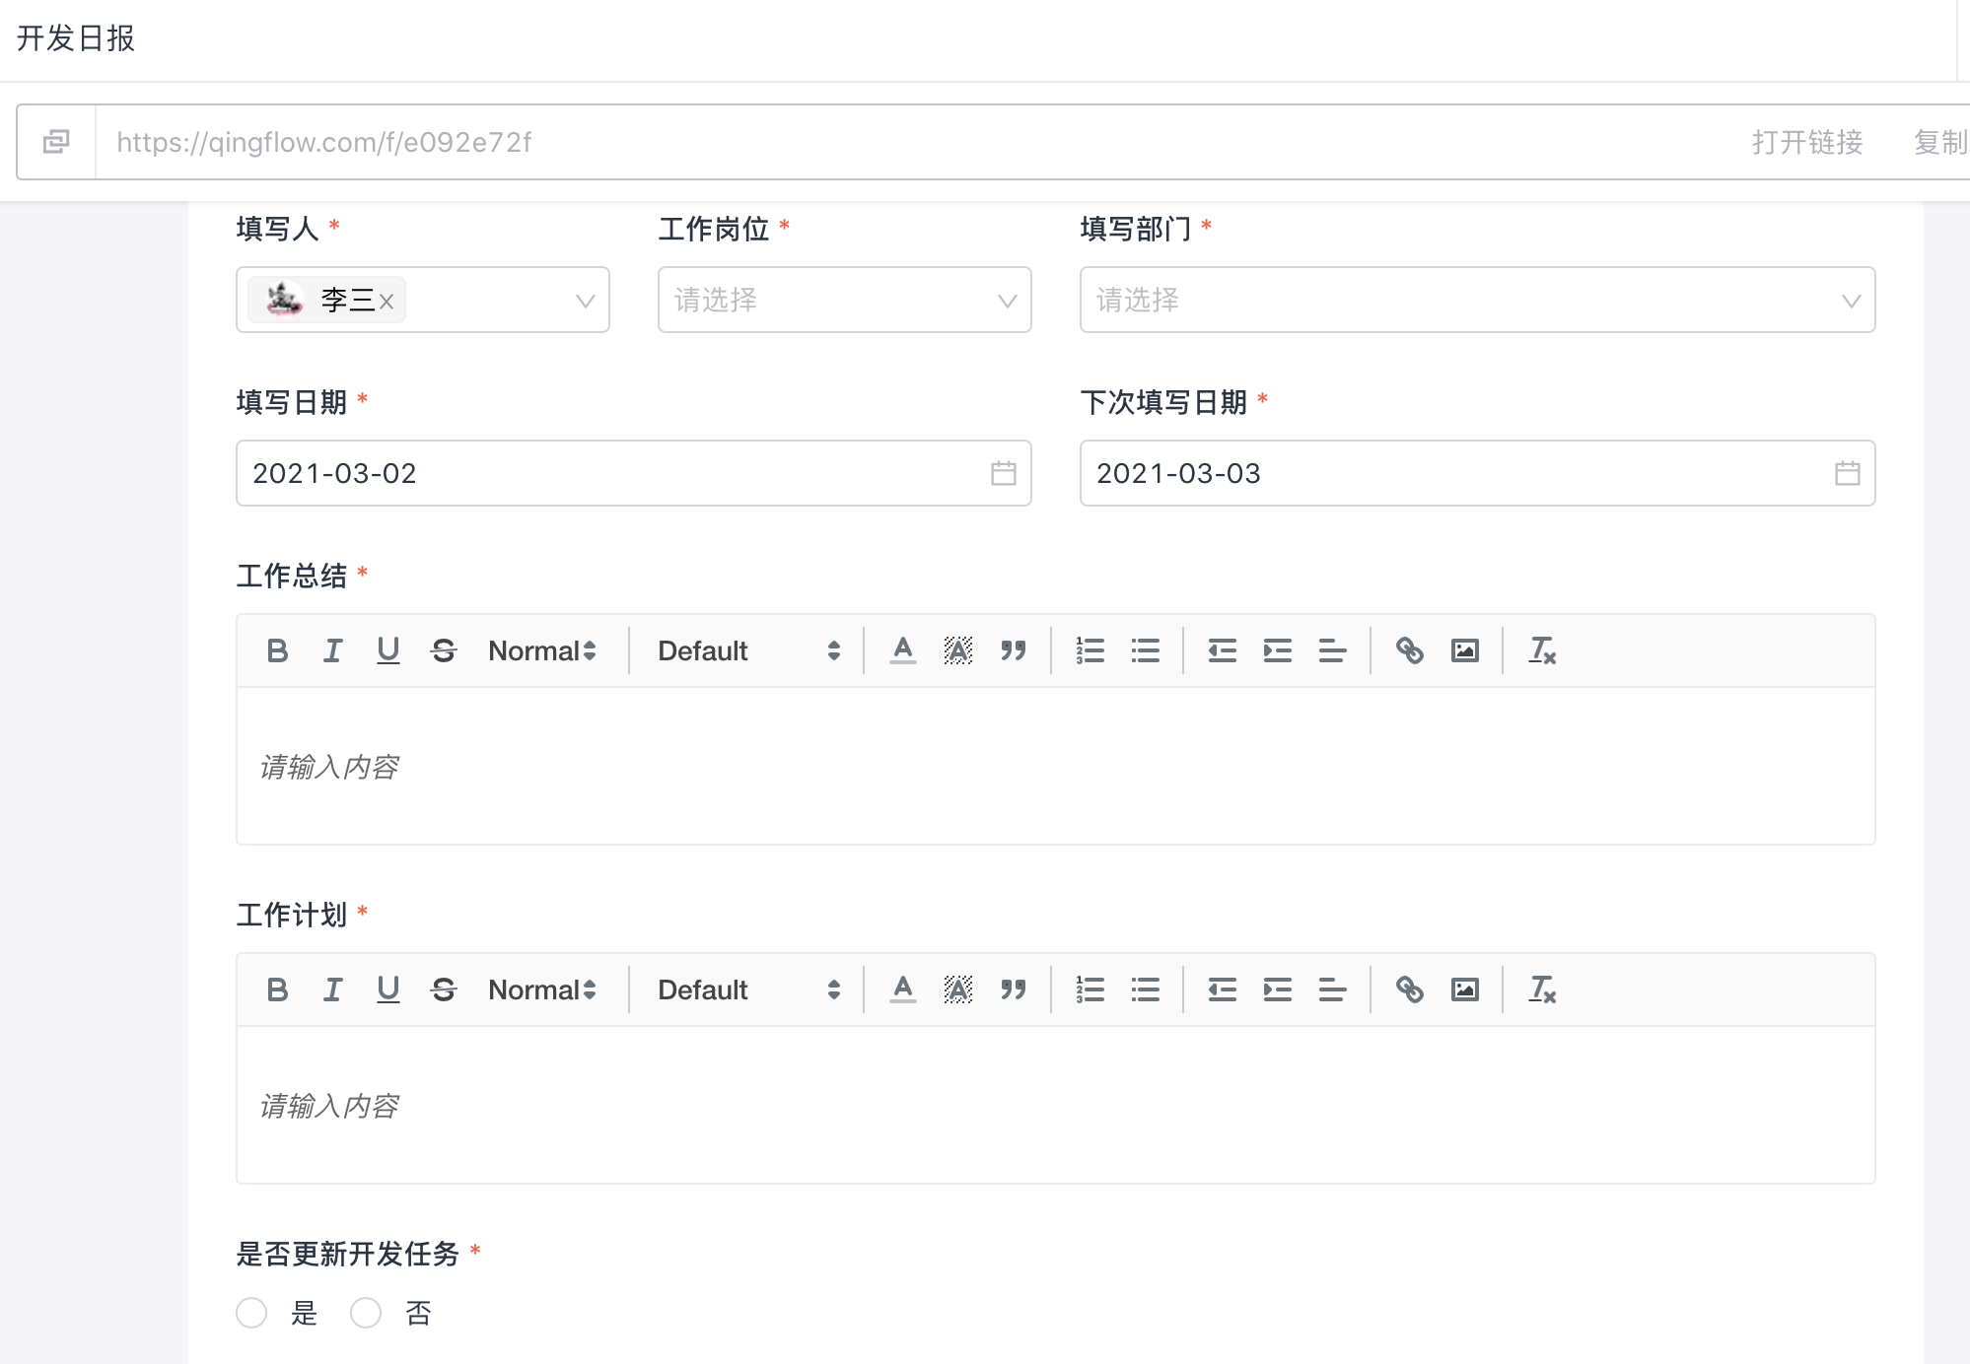This screenshot has height=1364, width=1970.
Task: Click Italic in the 工作计划 toolbar
Action: (332, 989)
